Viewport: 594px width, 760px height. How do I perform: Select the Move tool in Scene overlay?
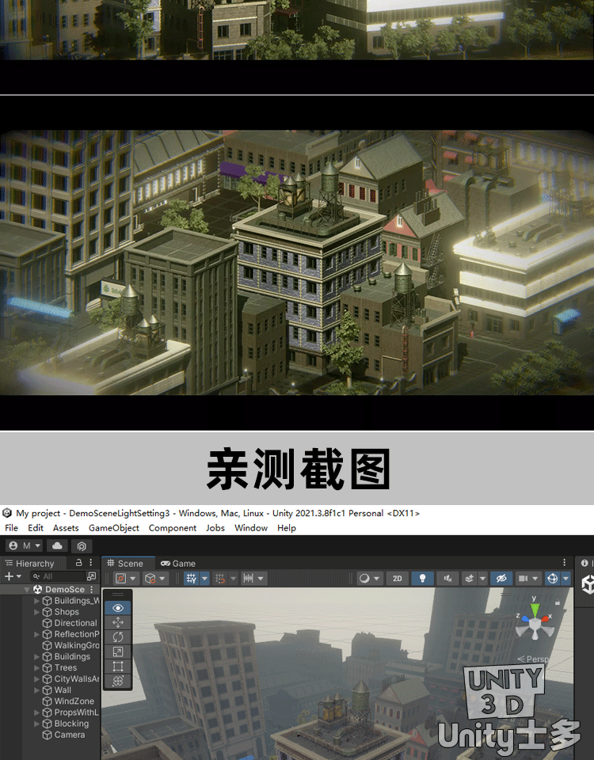click(x=118, y=622)
